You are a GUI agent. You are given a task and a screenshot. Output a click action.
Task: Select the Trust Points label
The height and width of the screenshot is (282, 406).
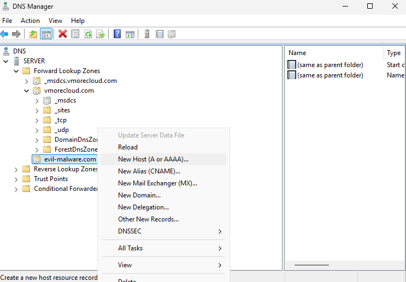click(x=51, y=179)
